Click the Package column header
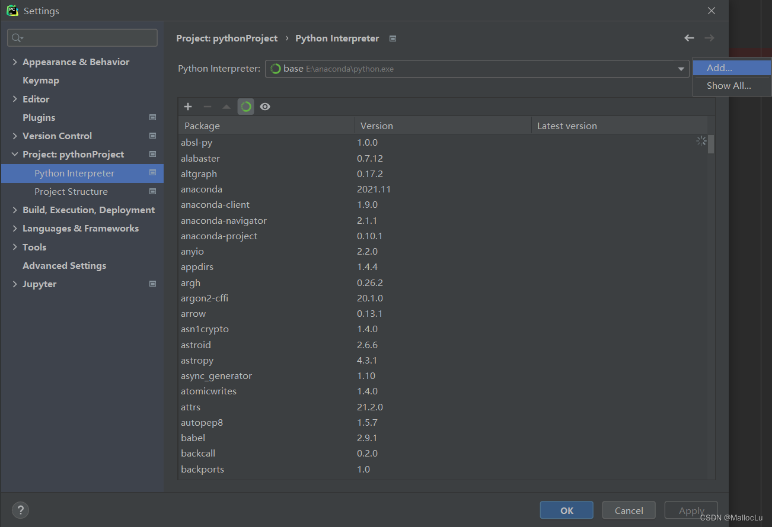The height and width of the screenshot is (527, 772). pos(266,126)
